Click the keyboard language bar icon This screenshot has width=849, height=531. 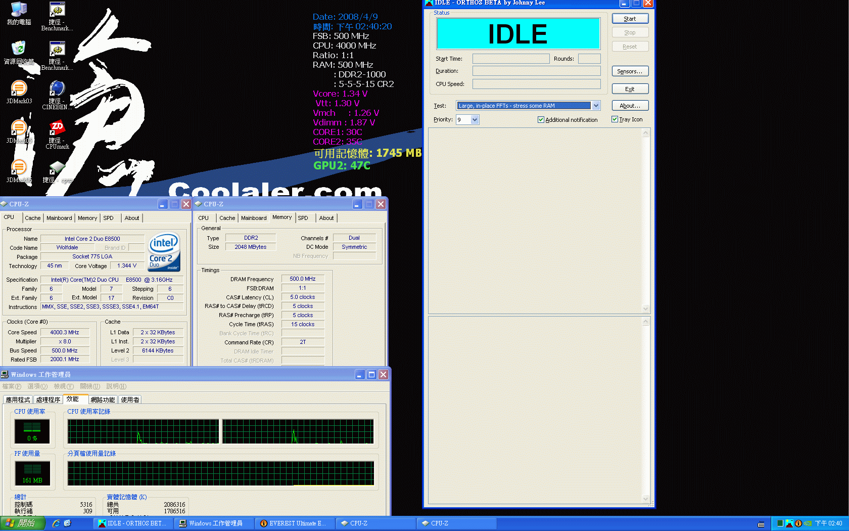[761, 524]
